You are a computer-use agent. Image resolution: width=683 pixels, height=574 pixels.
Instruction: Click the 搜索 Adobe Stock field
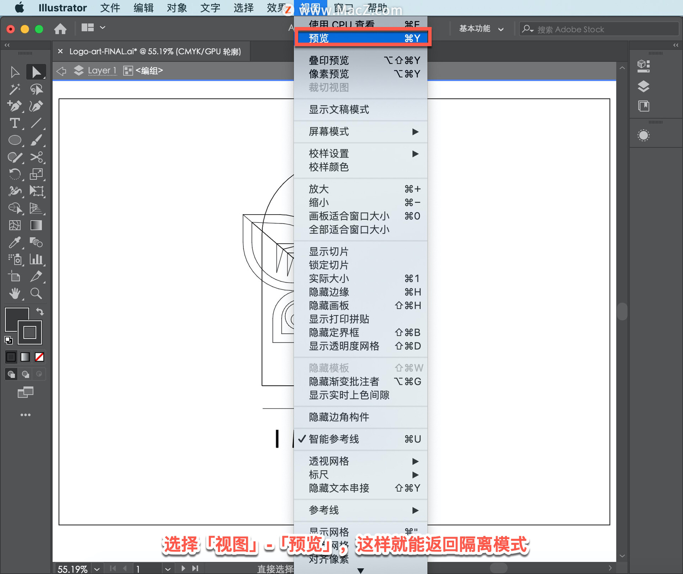599,29
